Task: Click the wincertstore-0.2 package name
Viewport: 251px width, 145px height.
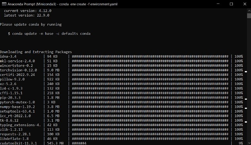Action: [x=17, y=65]
